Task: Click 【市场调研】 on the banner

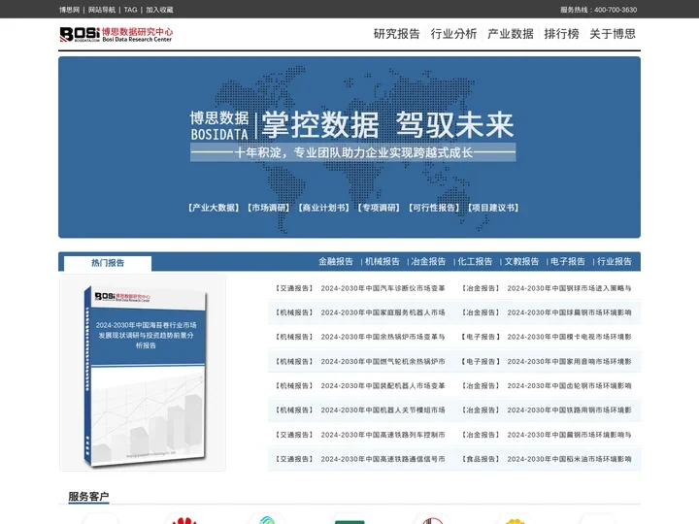Action: coord(268,208)
